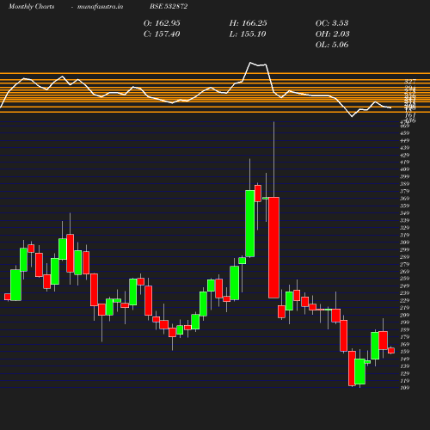Click the 199 price axis label

click(x=404, y=322)
